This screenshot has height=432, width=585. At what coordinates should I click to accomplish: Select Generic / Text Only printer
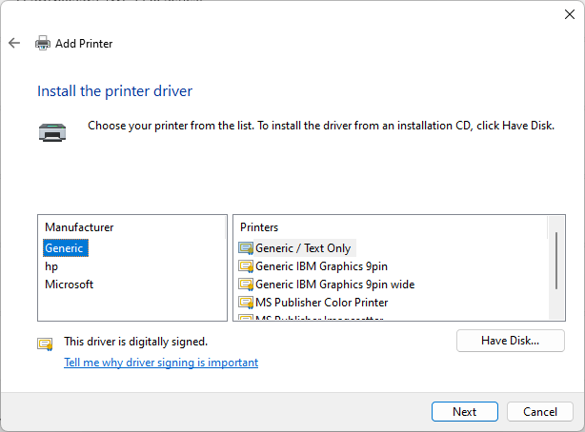[303, 248]
